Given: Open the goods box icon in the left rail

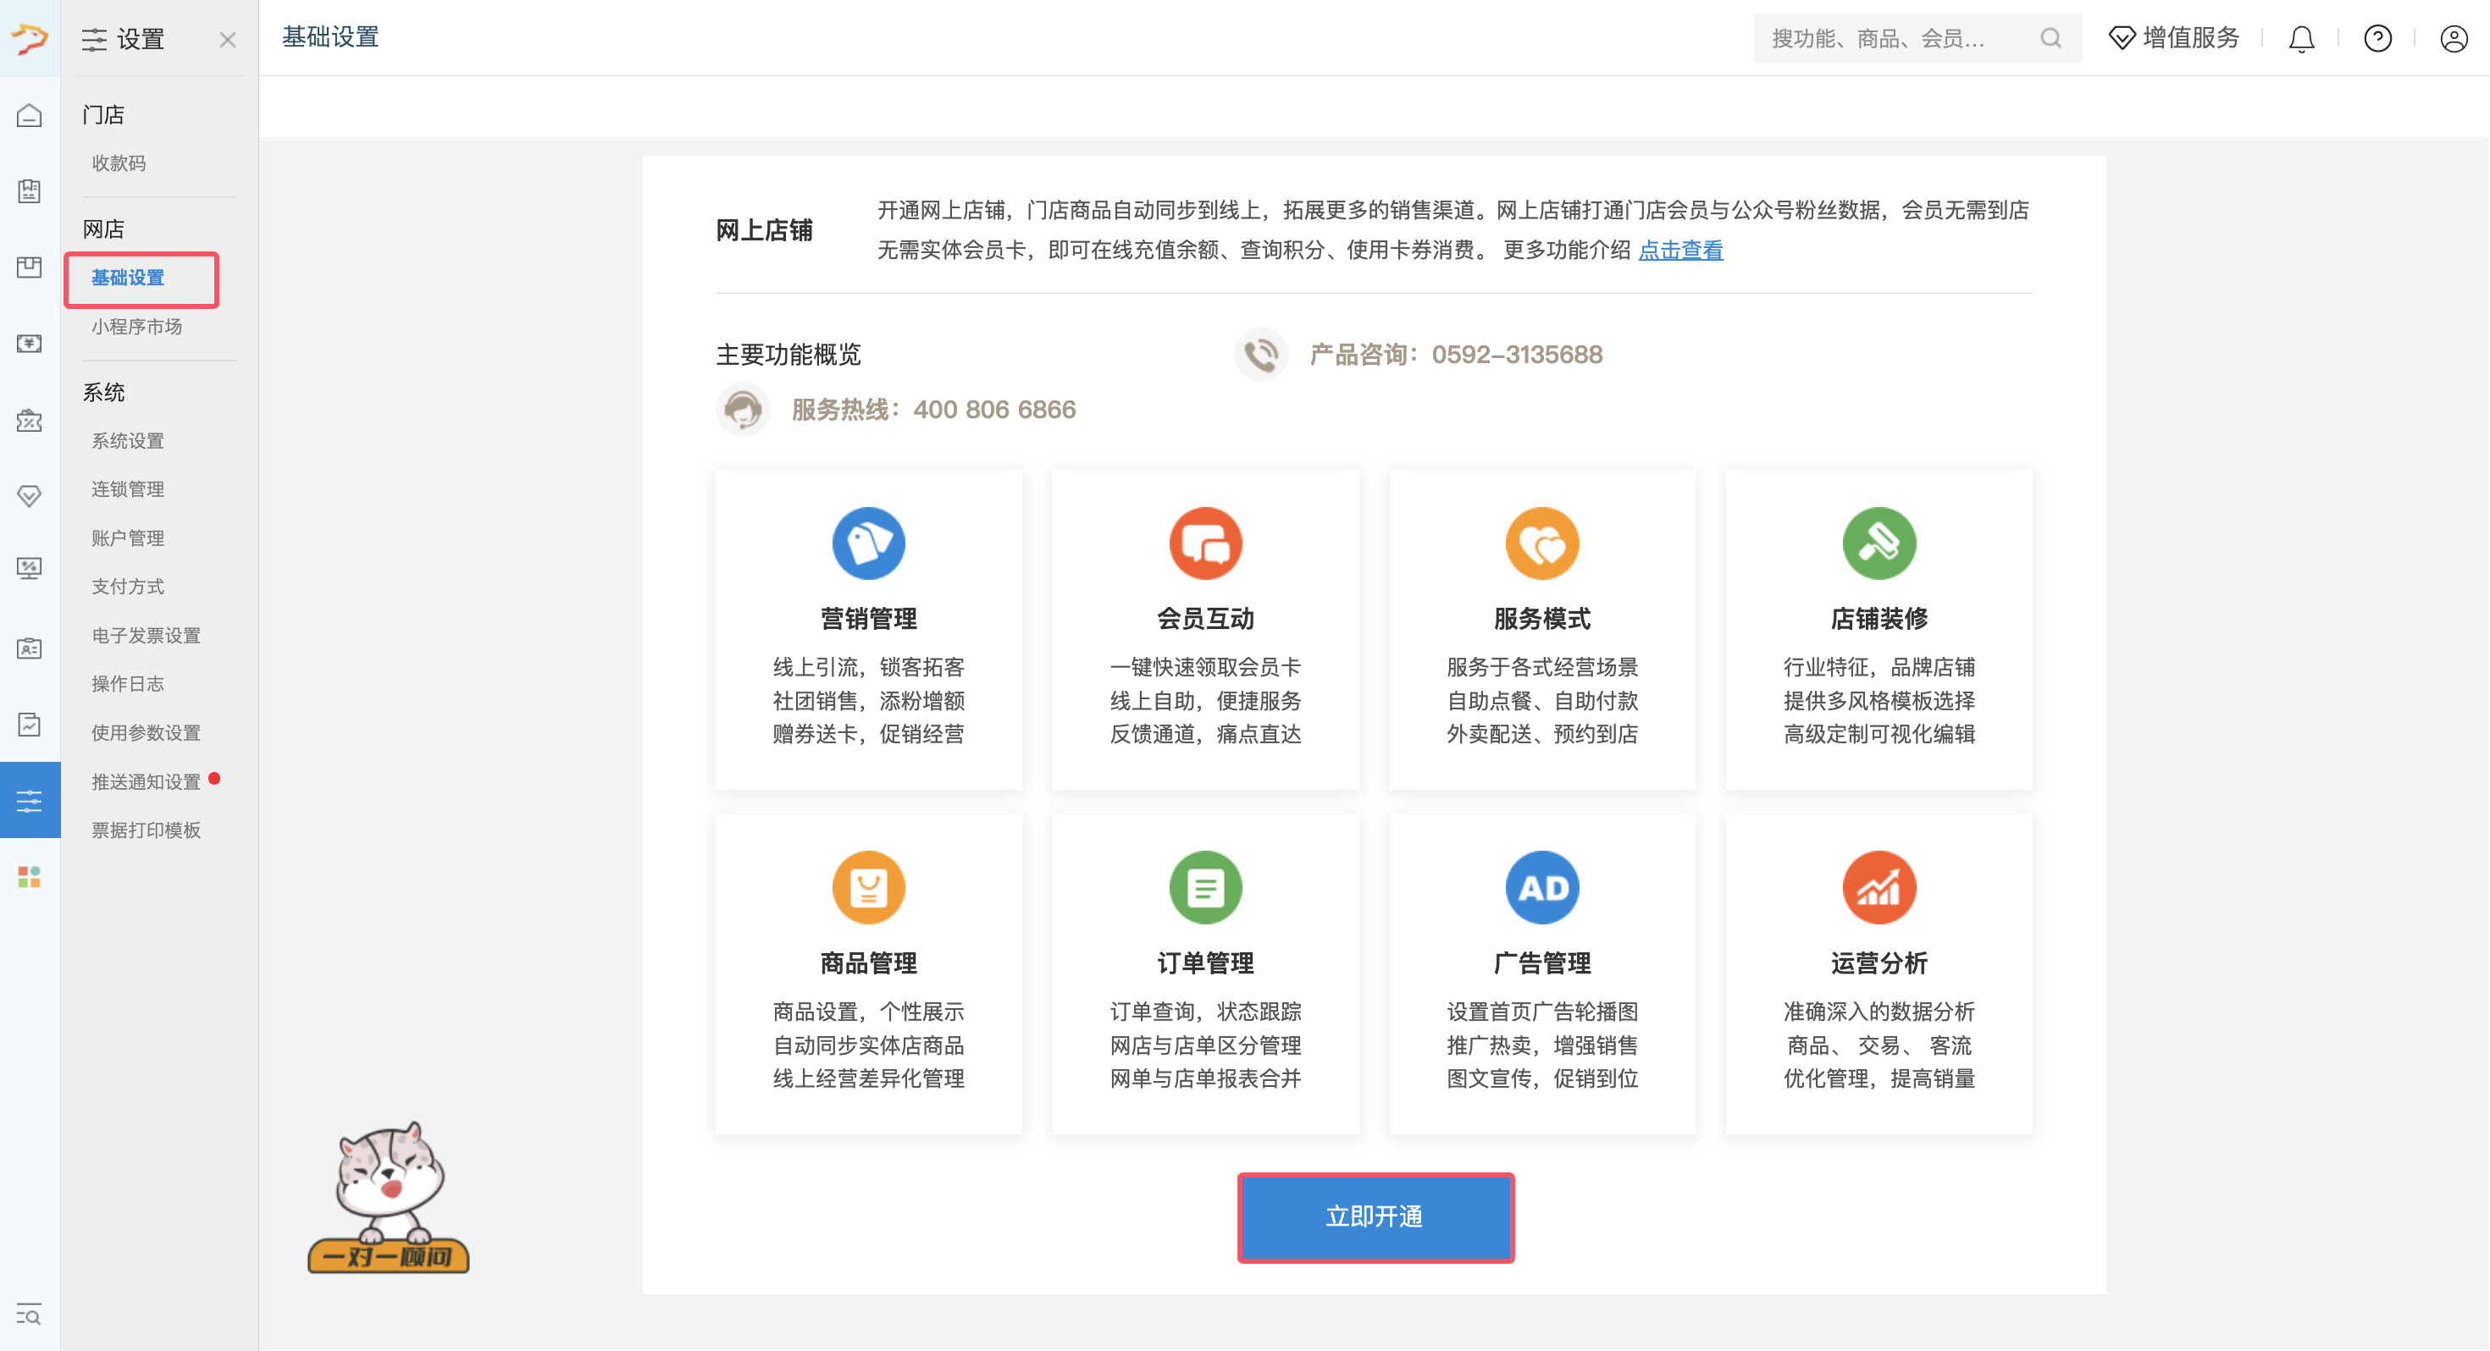Looking at the screenshot, I should (x=29, y=267).
